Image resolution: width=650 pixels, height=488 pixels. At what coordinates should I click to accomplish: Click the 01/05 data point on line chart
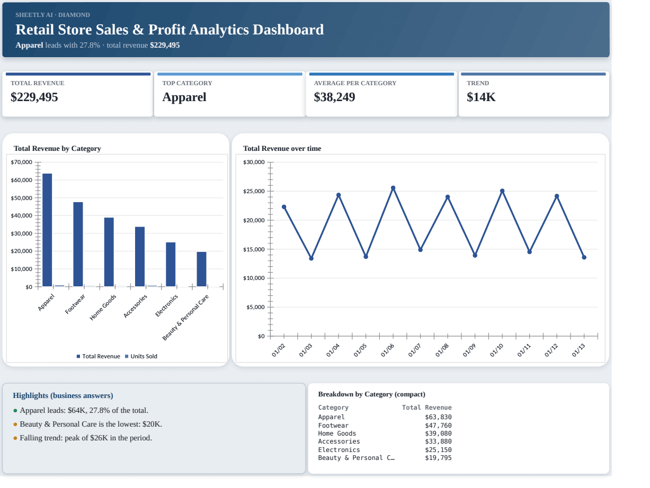(366, 257)
